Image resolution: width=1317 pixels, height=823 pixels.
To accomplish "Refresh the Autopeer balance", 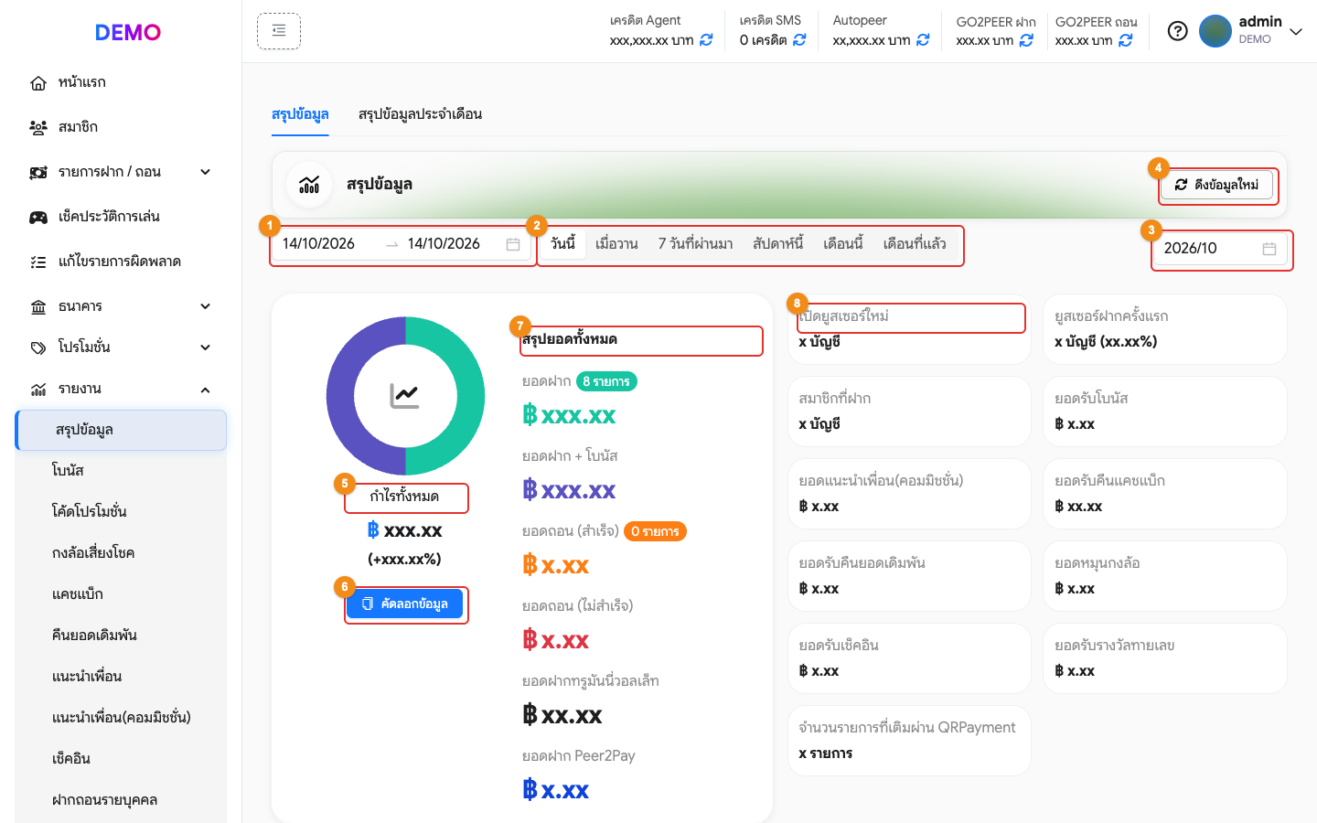I will pyautogui.click(x=923, y=40).
